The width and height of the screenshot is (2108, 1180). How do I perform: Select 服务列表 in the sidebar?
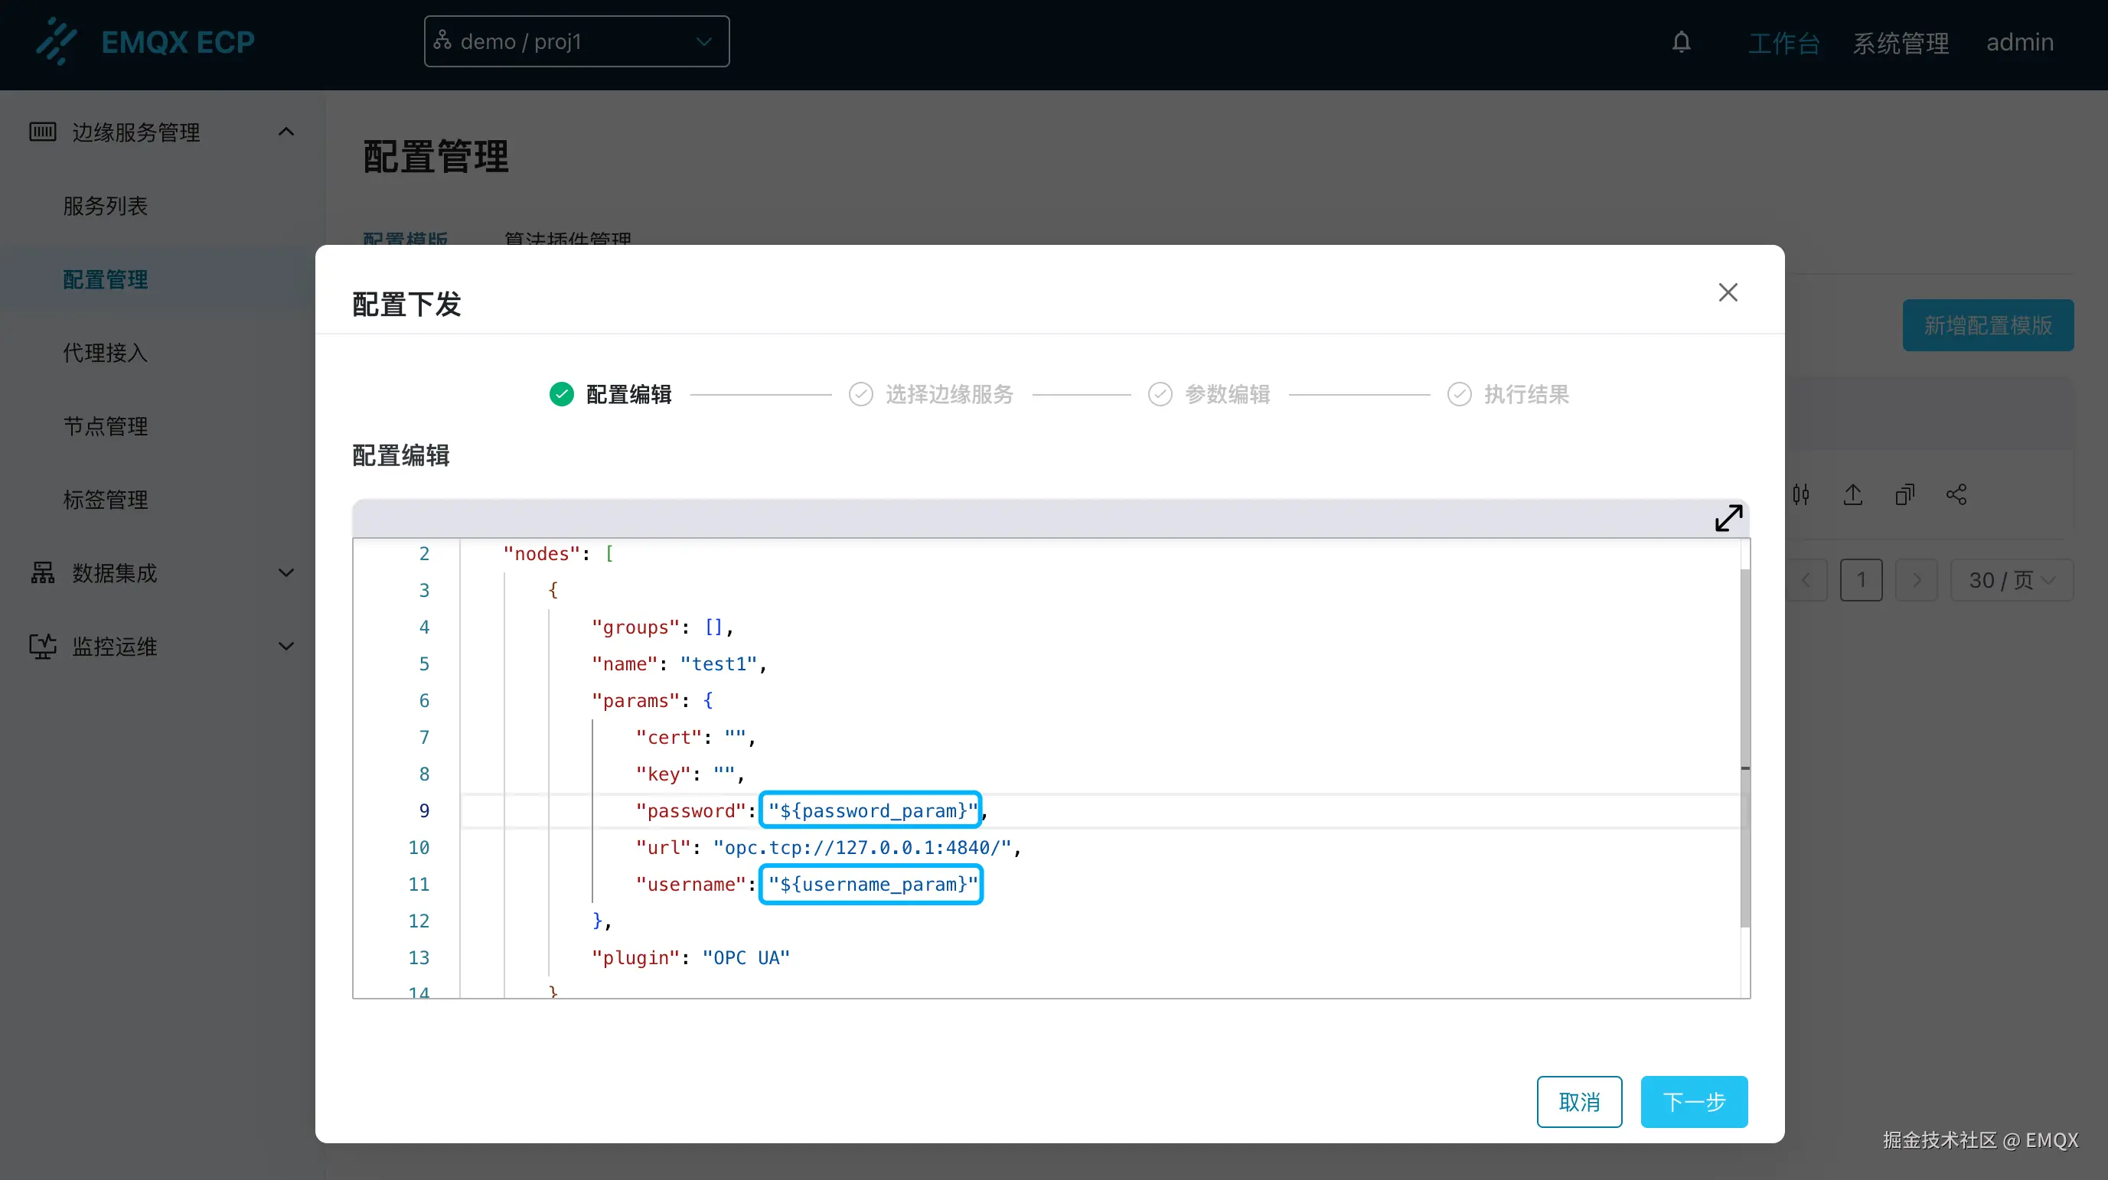click(106, 205)
